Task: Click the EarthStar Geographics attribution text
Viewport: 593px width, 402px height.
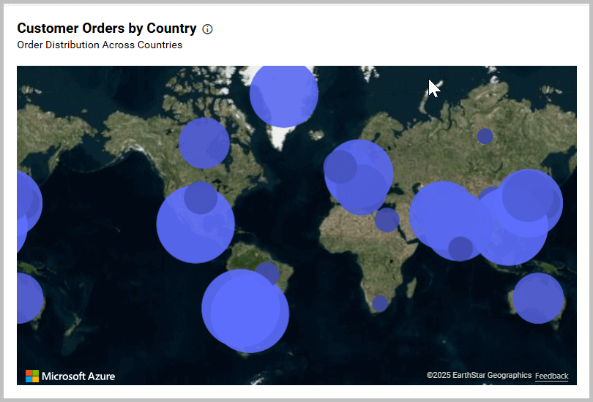Action: pyautogui.click(x=479, y=375)
